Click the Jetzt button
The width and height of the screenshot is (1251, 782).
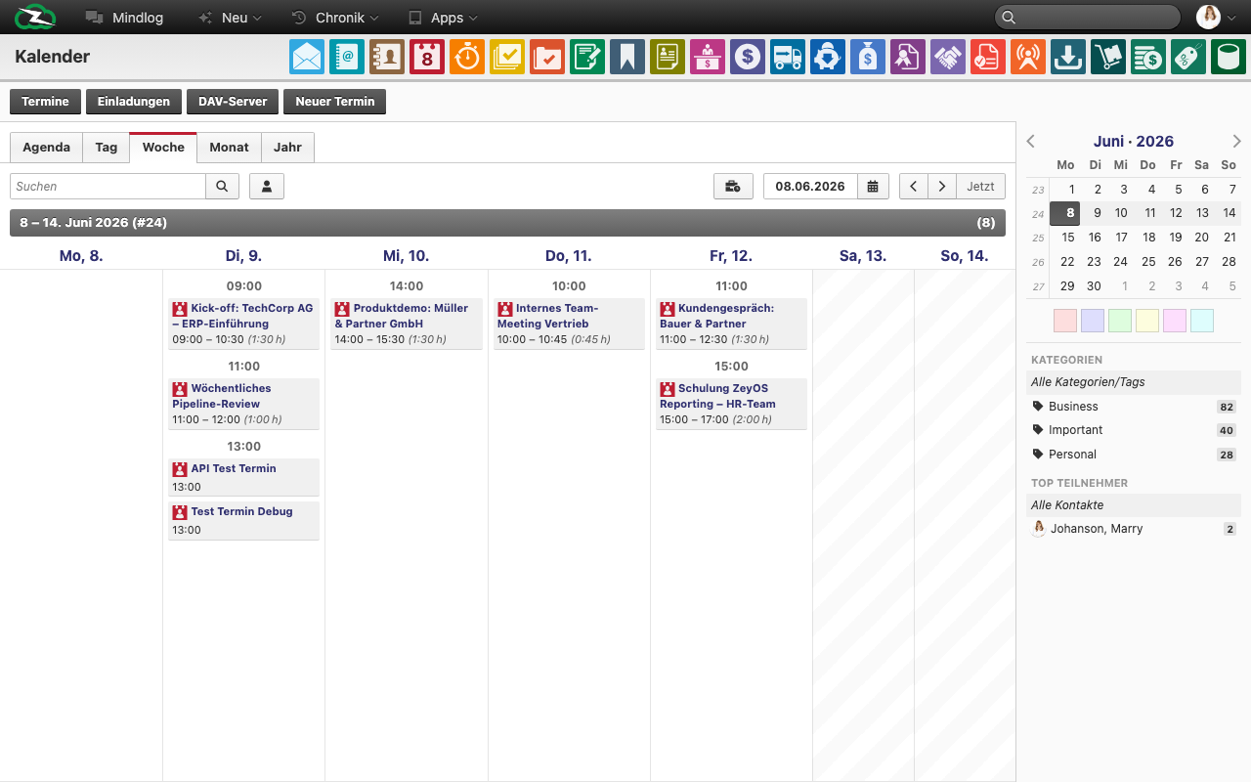980,186
